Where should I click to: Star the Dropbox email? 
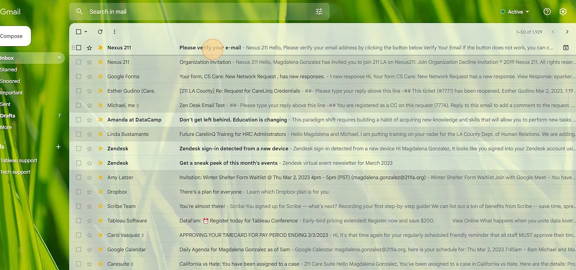tap(89, 192)
